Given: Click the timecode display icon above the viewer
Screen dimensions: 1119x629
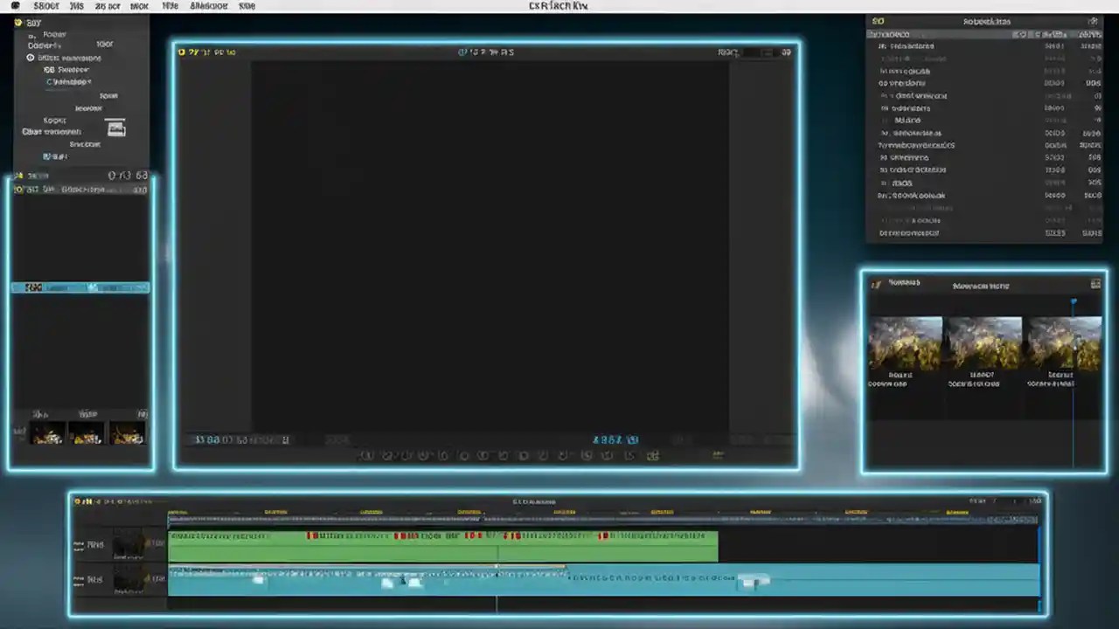Looking at the screenshot, I should [462, 52].
